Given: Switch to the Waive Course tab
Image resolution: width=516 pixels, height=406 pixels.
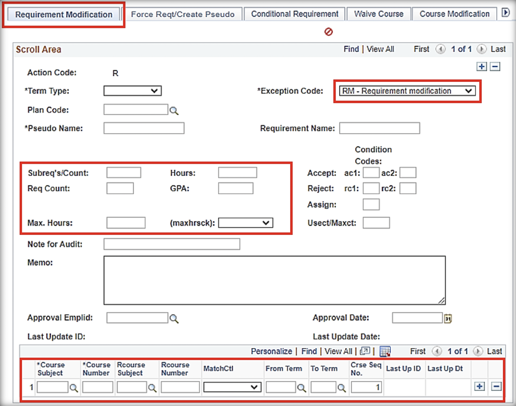Looking at the screenshot, I should coord(378,14).
